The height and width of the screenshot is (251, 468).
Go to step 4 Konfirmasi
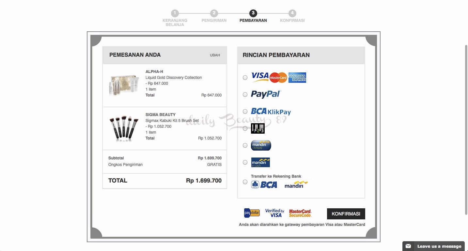(292, 16)
